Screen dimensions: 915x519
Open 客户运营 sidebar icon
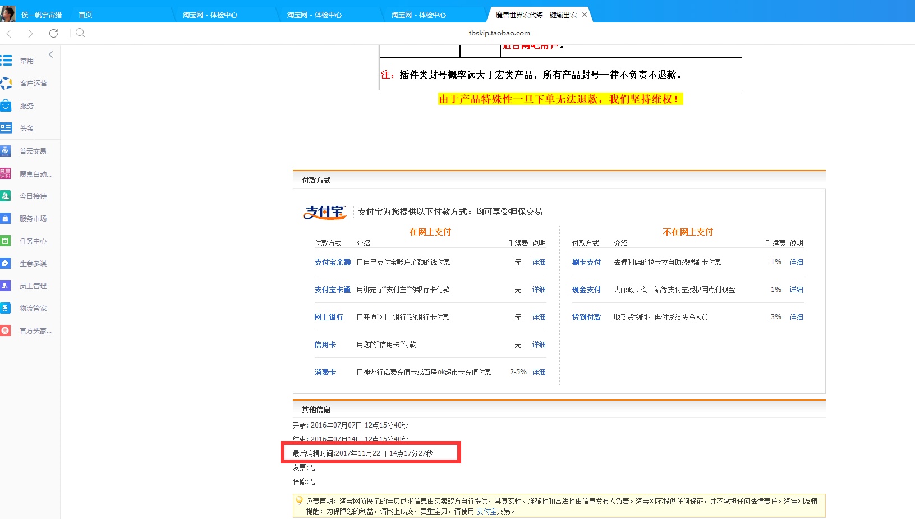(6, 83)
